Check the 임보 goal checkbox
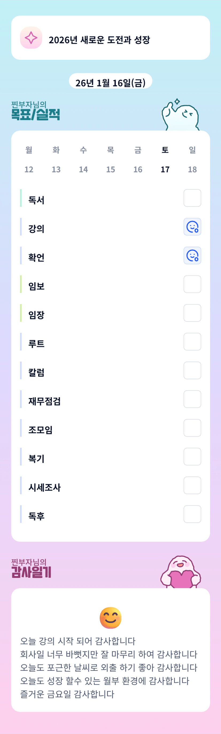221x734 pixels. [x=192, y=284]
